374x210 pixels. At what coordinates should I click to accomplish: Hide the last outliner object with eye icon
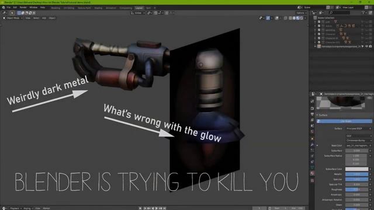366,47
